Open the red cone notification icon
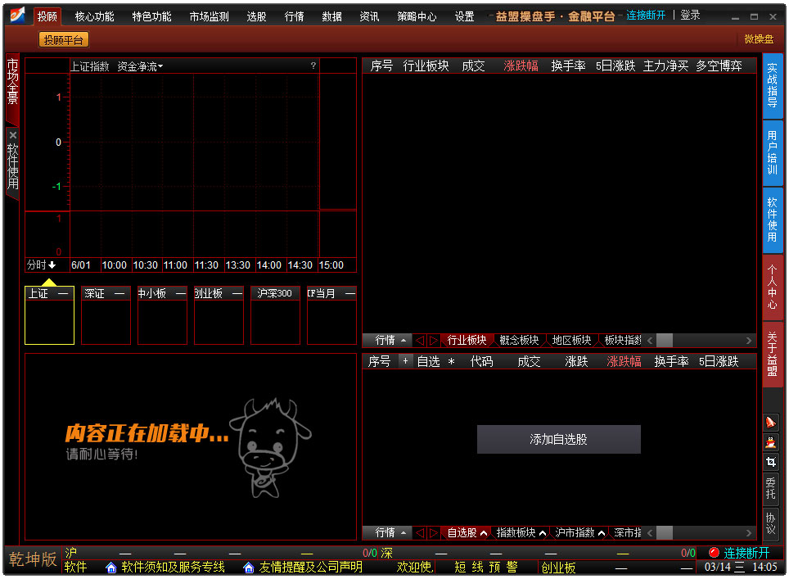The height and width of the screenshot is (579, 789). [770, 422]
